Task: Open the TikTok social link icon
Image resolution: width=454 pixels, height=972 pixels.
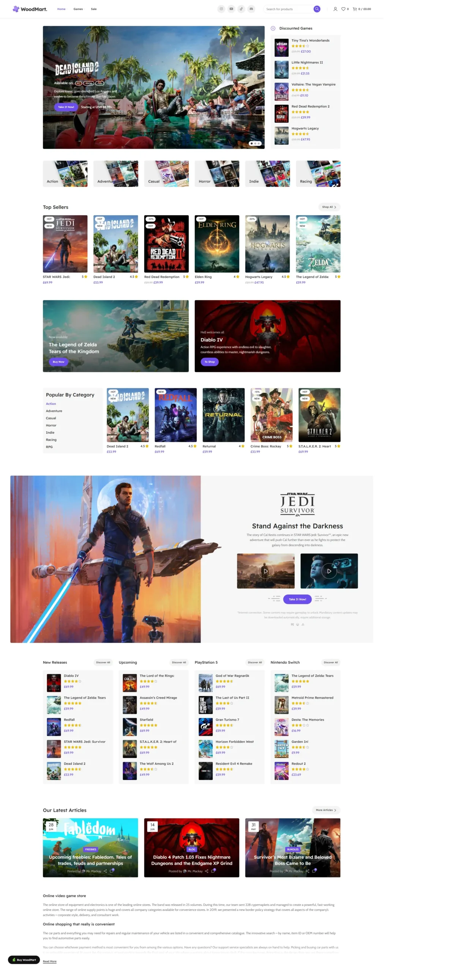Action: (x=241, y=9)
